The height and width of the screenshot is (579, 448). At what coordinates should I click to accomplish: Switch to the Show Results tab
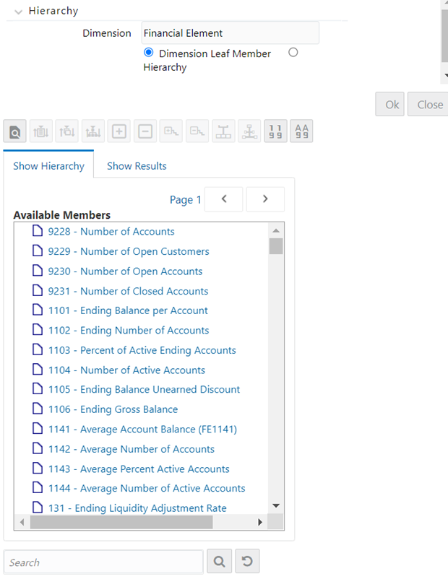tap(137, 165)
